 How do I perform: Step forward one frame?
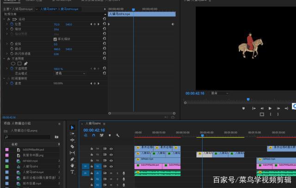(x=278, y=108)
